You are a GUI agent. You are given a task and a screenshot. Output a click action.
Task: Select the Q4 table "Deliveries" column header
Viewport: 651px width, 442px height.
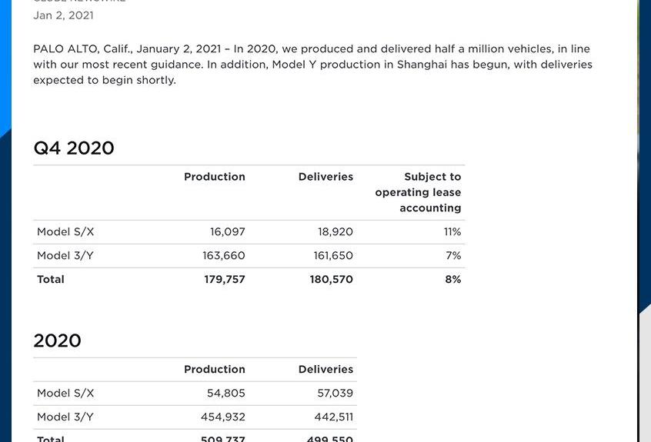tap(325, 177)
